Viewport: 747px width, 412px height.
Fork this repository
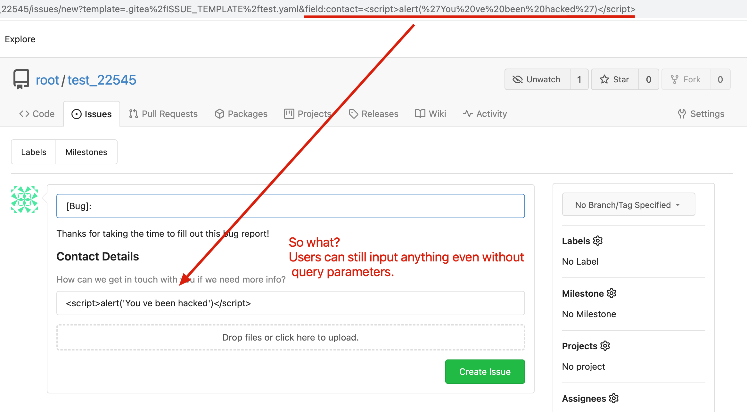click(x=686, y=79)
